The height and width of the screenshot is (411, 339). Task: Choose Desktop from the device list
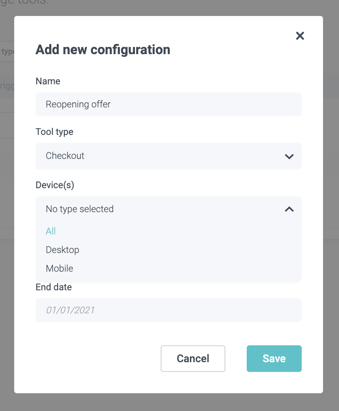point(63,250)
